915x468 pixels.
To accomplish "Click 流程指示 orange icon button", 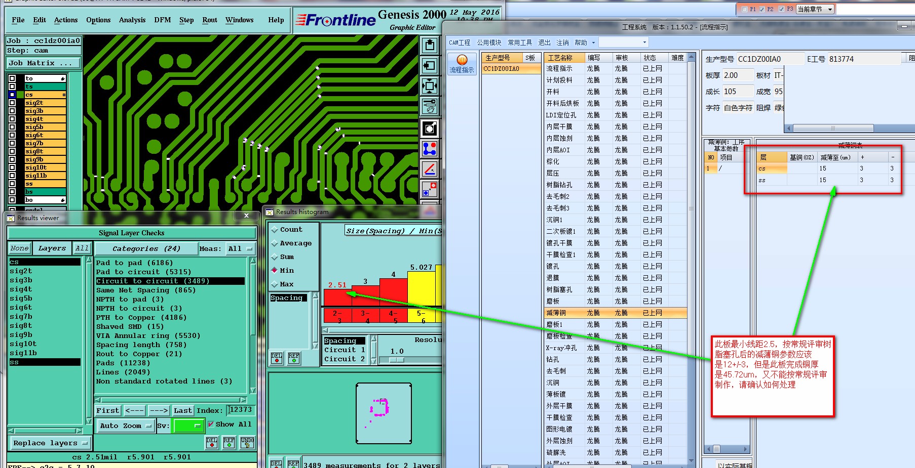I will pos(462,64).
